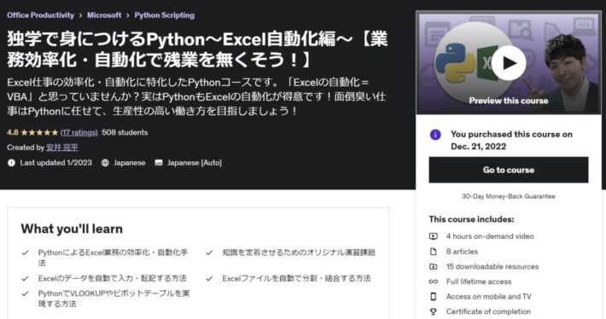Image resolution: width=606 pixels, height=319 pixels.
Task: Click the on-demand video icon
Action: (434, 236)
